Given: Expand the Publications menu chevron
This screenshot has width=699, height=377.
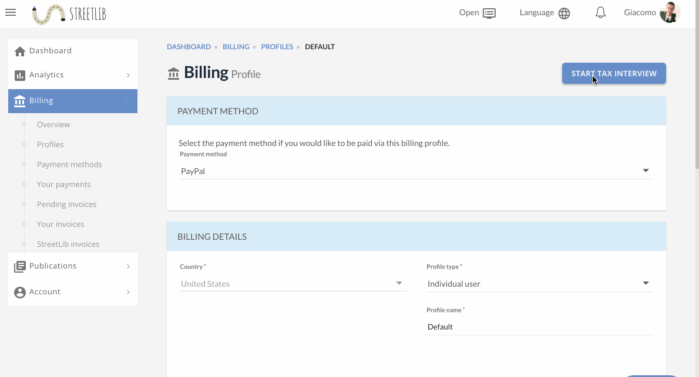Looking at the screenshot, I should click(x=128, y=266).
